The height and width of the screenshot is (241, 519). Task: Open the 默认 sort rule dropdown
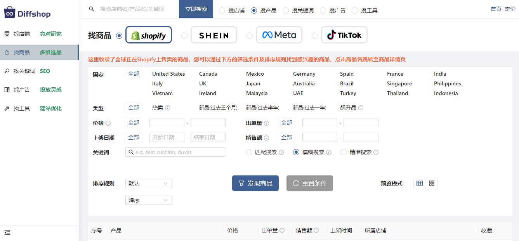pos(148,184)
